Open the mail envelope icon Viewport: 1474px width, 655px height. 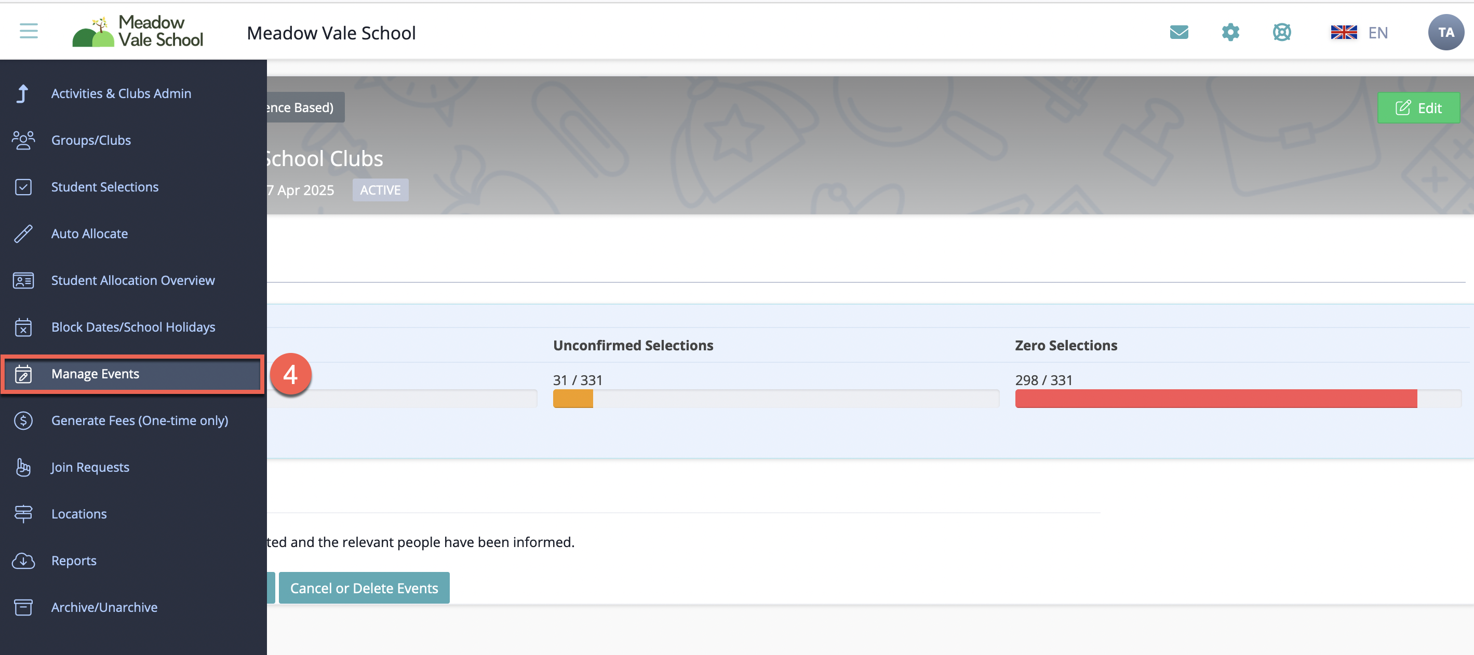coord(1179,33)
